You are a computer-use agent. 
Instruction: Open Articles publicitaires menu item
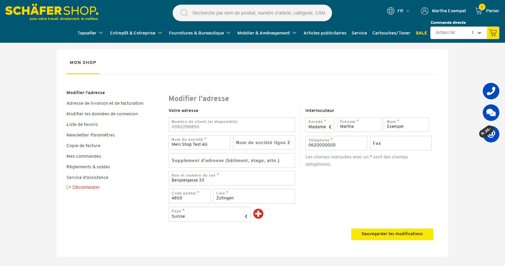pyautogui.click(x=325, y=33)
